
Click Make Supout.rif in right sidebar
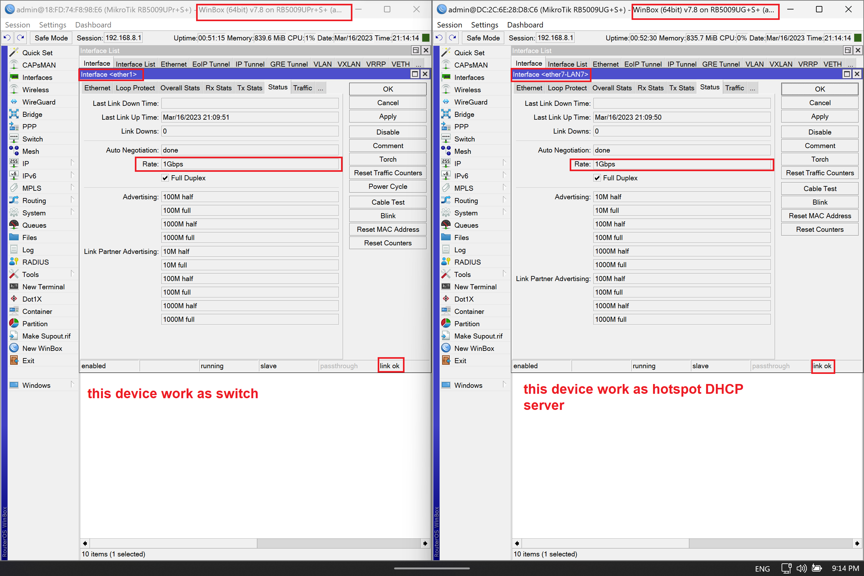click(478, 336)
